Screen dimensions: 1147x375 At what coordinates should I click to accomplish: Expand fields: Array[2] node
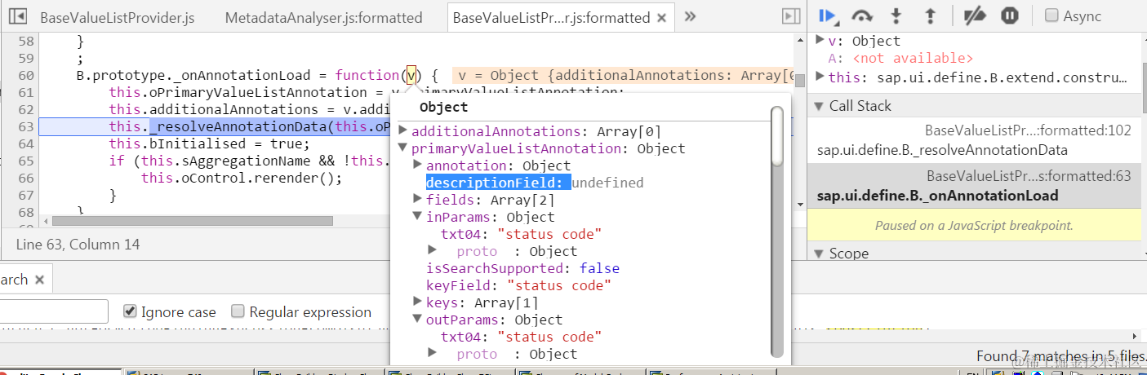(418, 200)
